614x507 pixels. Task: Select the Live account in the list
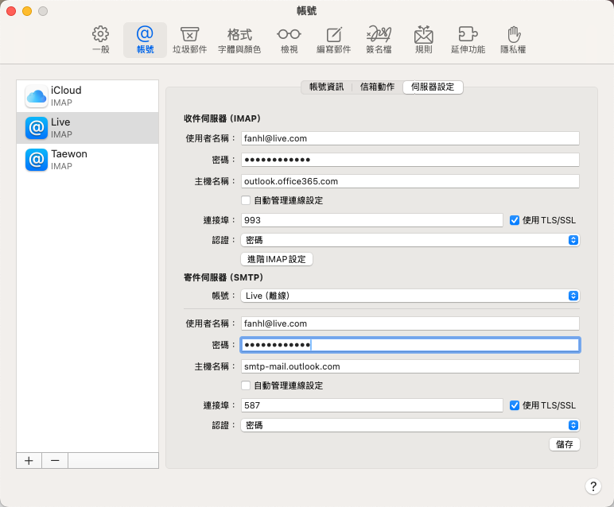[87, 128]
